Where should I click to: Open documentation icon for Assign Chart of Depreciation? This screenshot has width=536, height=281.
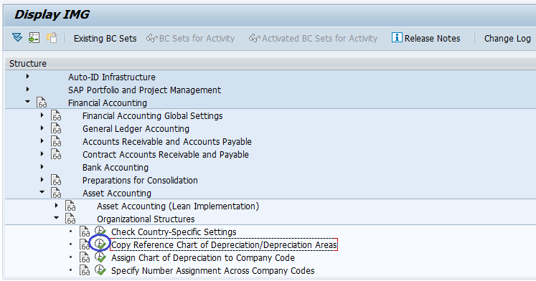pyautogui.click(x=85, y=257)
